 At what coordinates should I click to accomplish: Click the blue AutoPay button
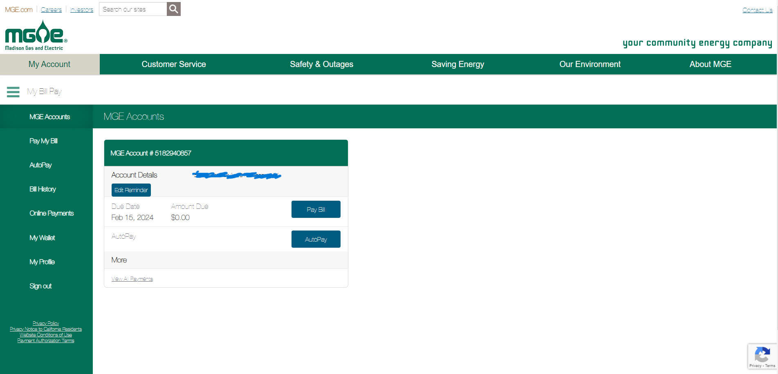(x=316, y=239)
